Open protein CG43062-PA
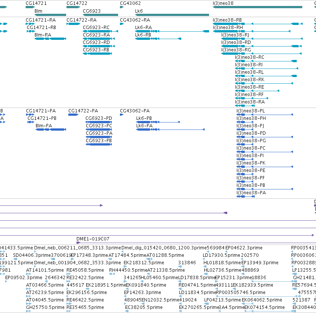316x313 pixels. point(135,111)
